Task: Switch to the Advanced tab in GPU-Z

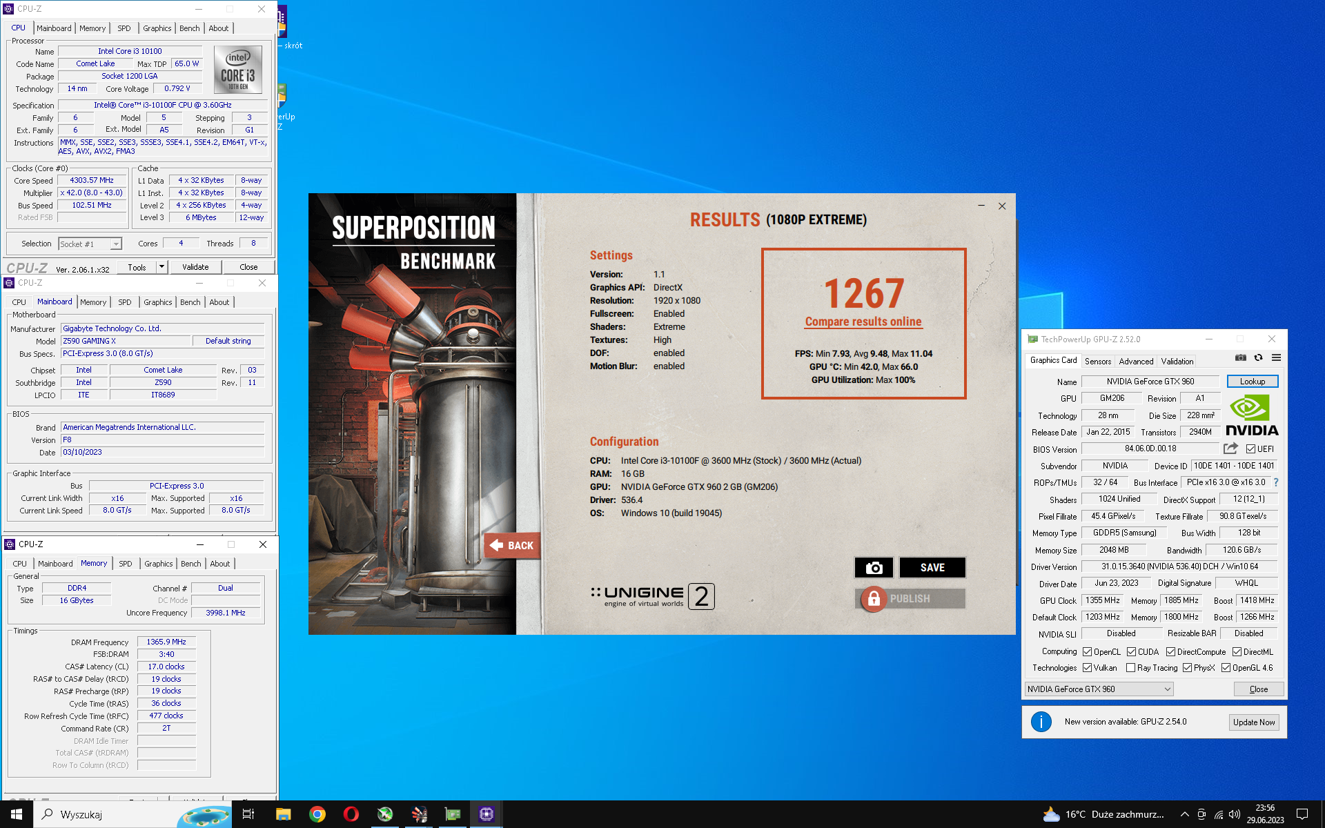Action: (1136, 362)
